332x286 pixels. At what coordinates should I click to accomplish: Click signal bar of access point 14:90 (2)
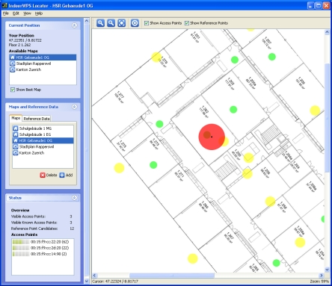click(21, 254)
